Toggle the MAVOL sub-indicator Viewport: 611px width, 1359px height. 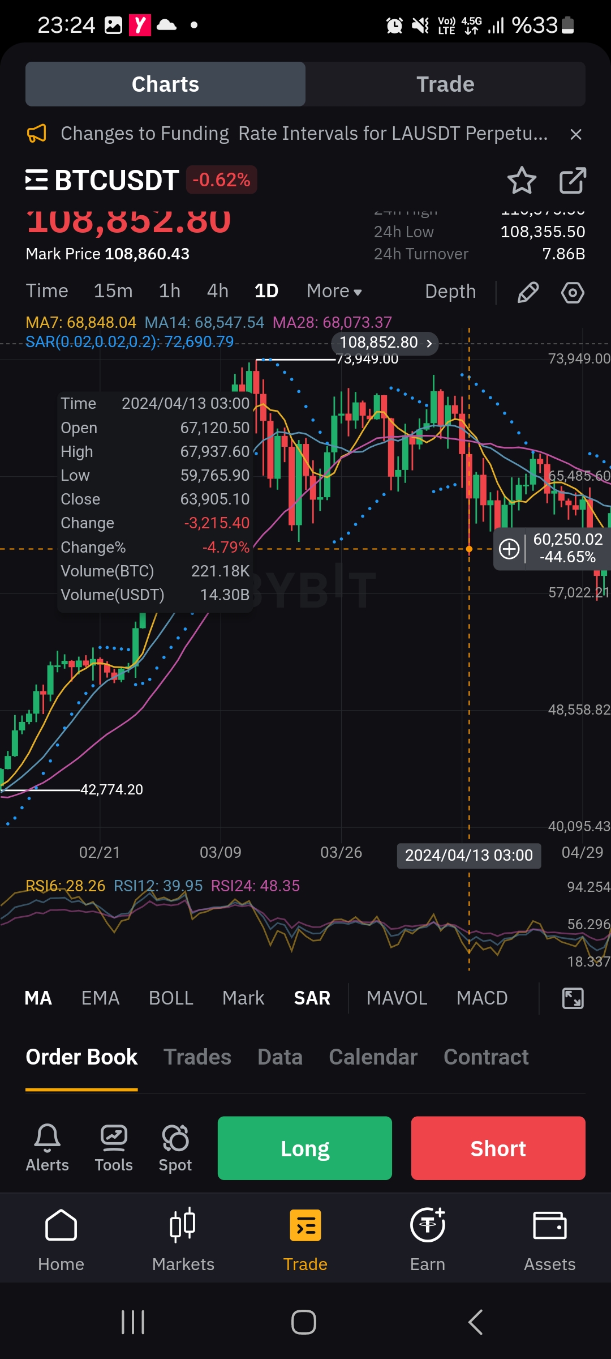point(397,998)
